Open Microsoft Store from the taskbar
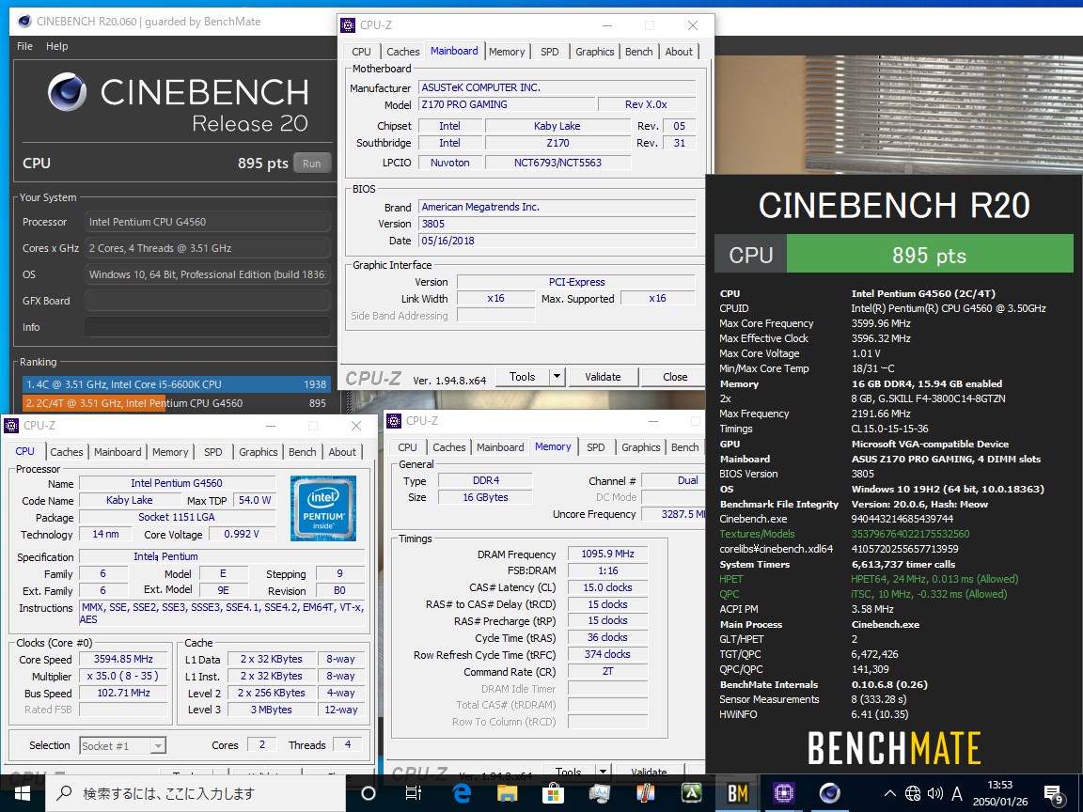Screen dimensions: 1083x812 tap(553, 793)
